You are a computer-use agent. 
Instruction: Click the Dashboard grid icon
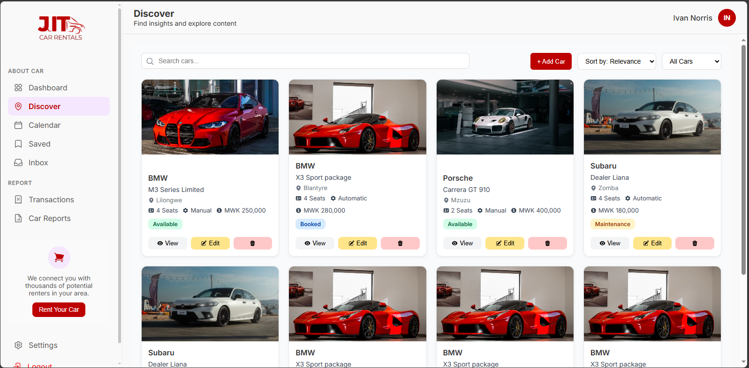[x=18, y=88]
